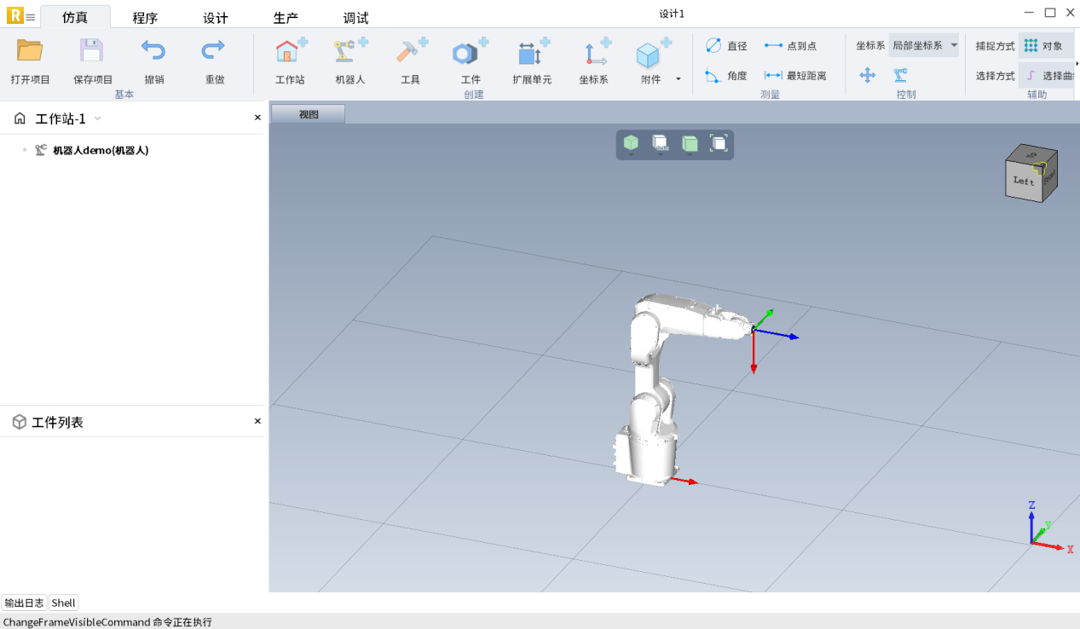The height and width of the screenshot is (629, 1080).
Task: Select the Diameter (直径) measure tool
Action: tap(726, 46)
